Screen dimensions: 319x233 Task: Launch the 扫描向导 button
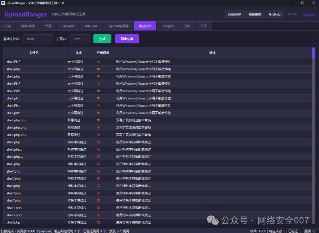point(234,14)
